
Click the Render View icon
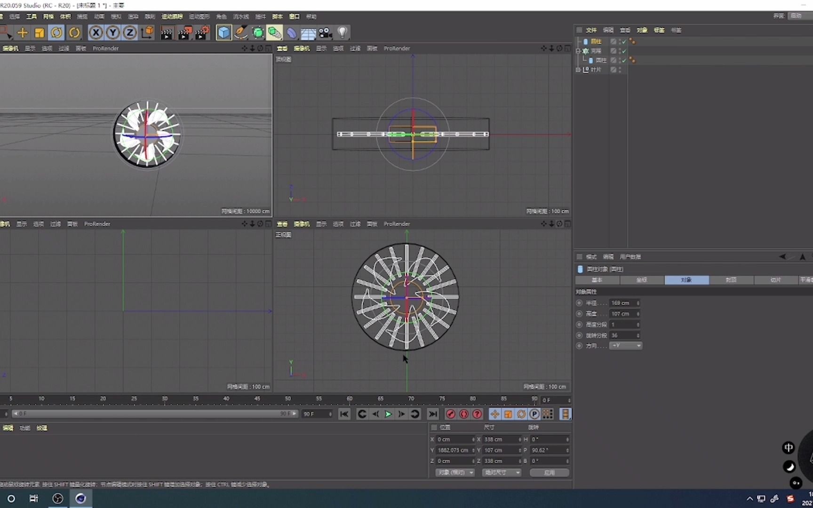(x=167, y=32)
